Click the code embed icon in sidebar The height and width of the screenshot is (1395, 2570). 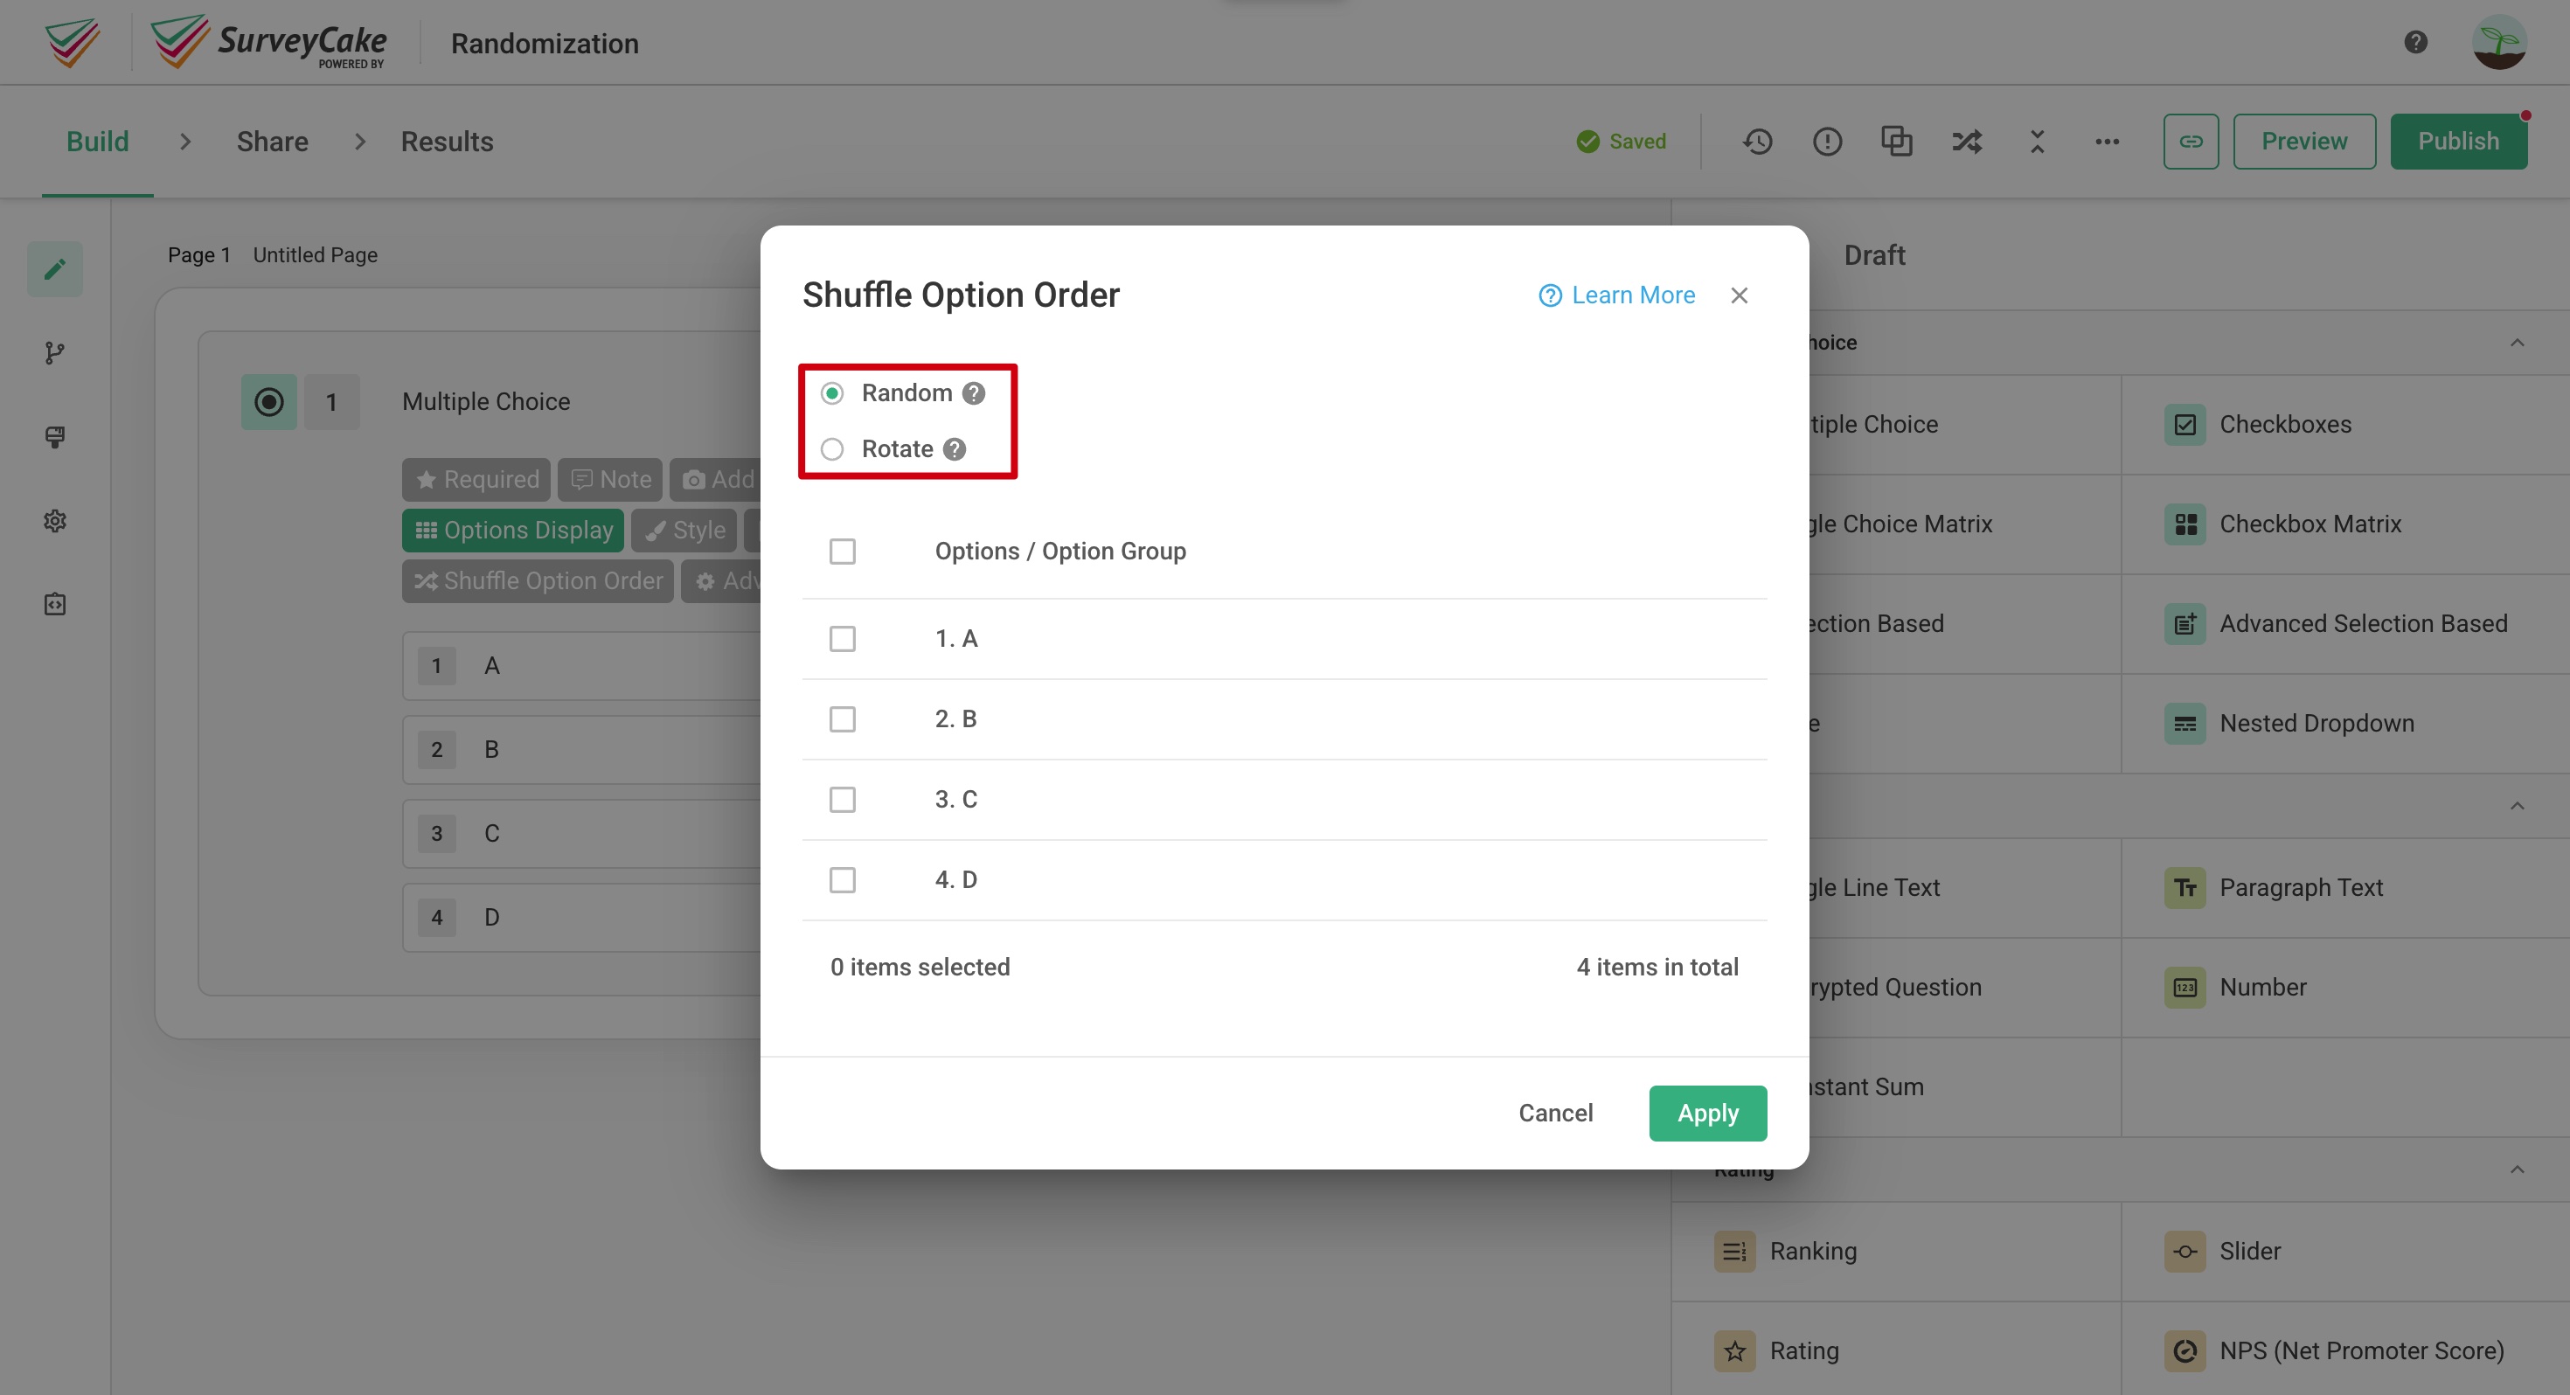click(55, 604)
